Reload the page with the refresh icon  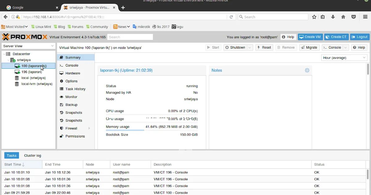231,17
